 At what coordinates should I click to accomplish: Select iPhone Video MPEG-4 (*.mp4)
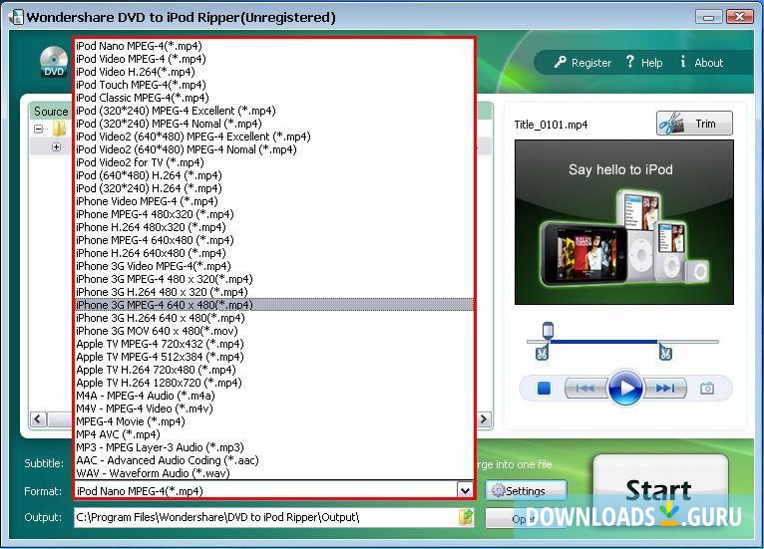(274, 201)
